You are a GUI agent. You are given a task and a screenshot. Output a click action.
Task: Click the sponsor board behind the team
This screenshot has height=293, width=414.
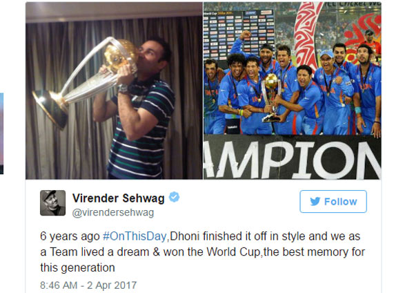coord(239,32)
